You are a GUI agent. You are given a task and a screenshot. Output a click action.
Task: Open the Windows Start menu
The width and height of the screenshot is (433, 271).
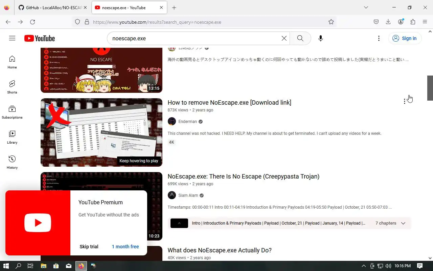click(6, 266)
